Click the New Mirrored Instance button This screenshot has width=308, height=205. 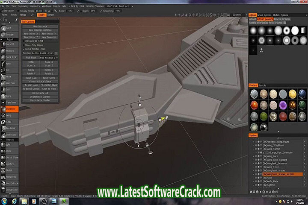click(x=41, y=30)
